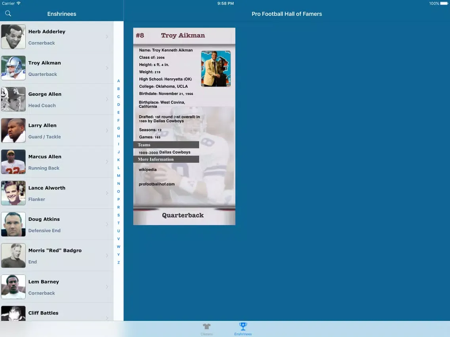450x337 pixels.
Task: Jump to index letter D
Action: [118, 104]
